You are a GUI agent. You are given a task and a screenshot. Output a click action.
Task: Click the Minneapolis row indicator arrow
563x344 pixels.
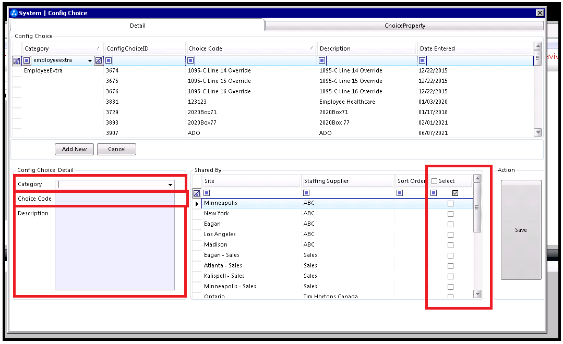pyautogui.click(x=197, y=204)
